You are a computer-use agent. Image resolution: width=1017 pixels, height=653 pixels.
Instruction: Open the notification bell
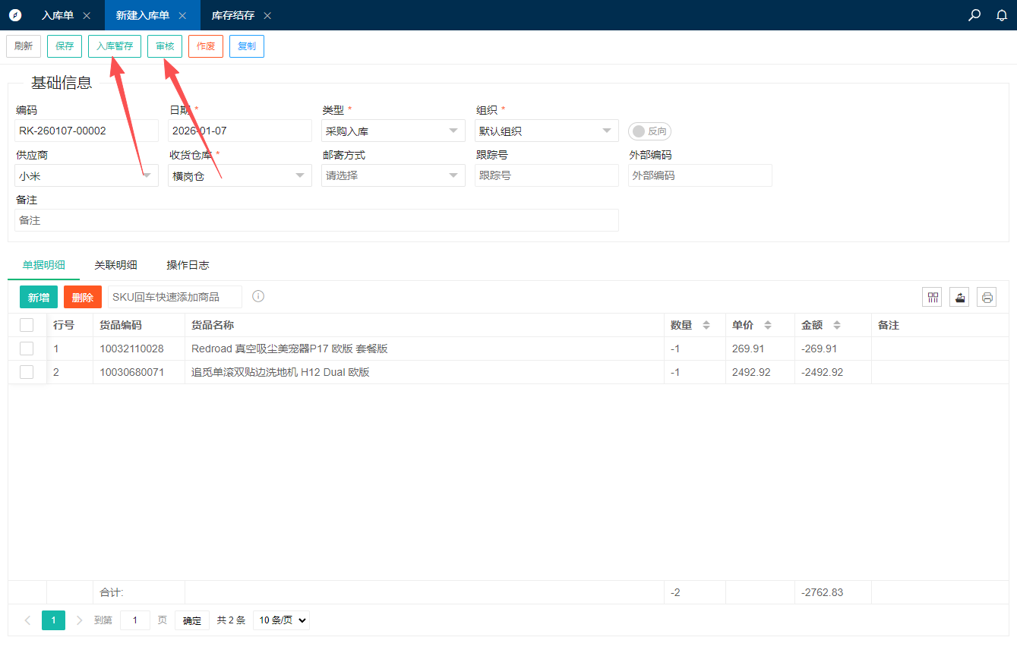click(1002, 15)
